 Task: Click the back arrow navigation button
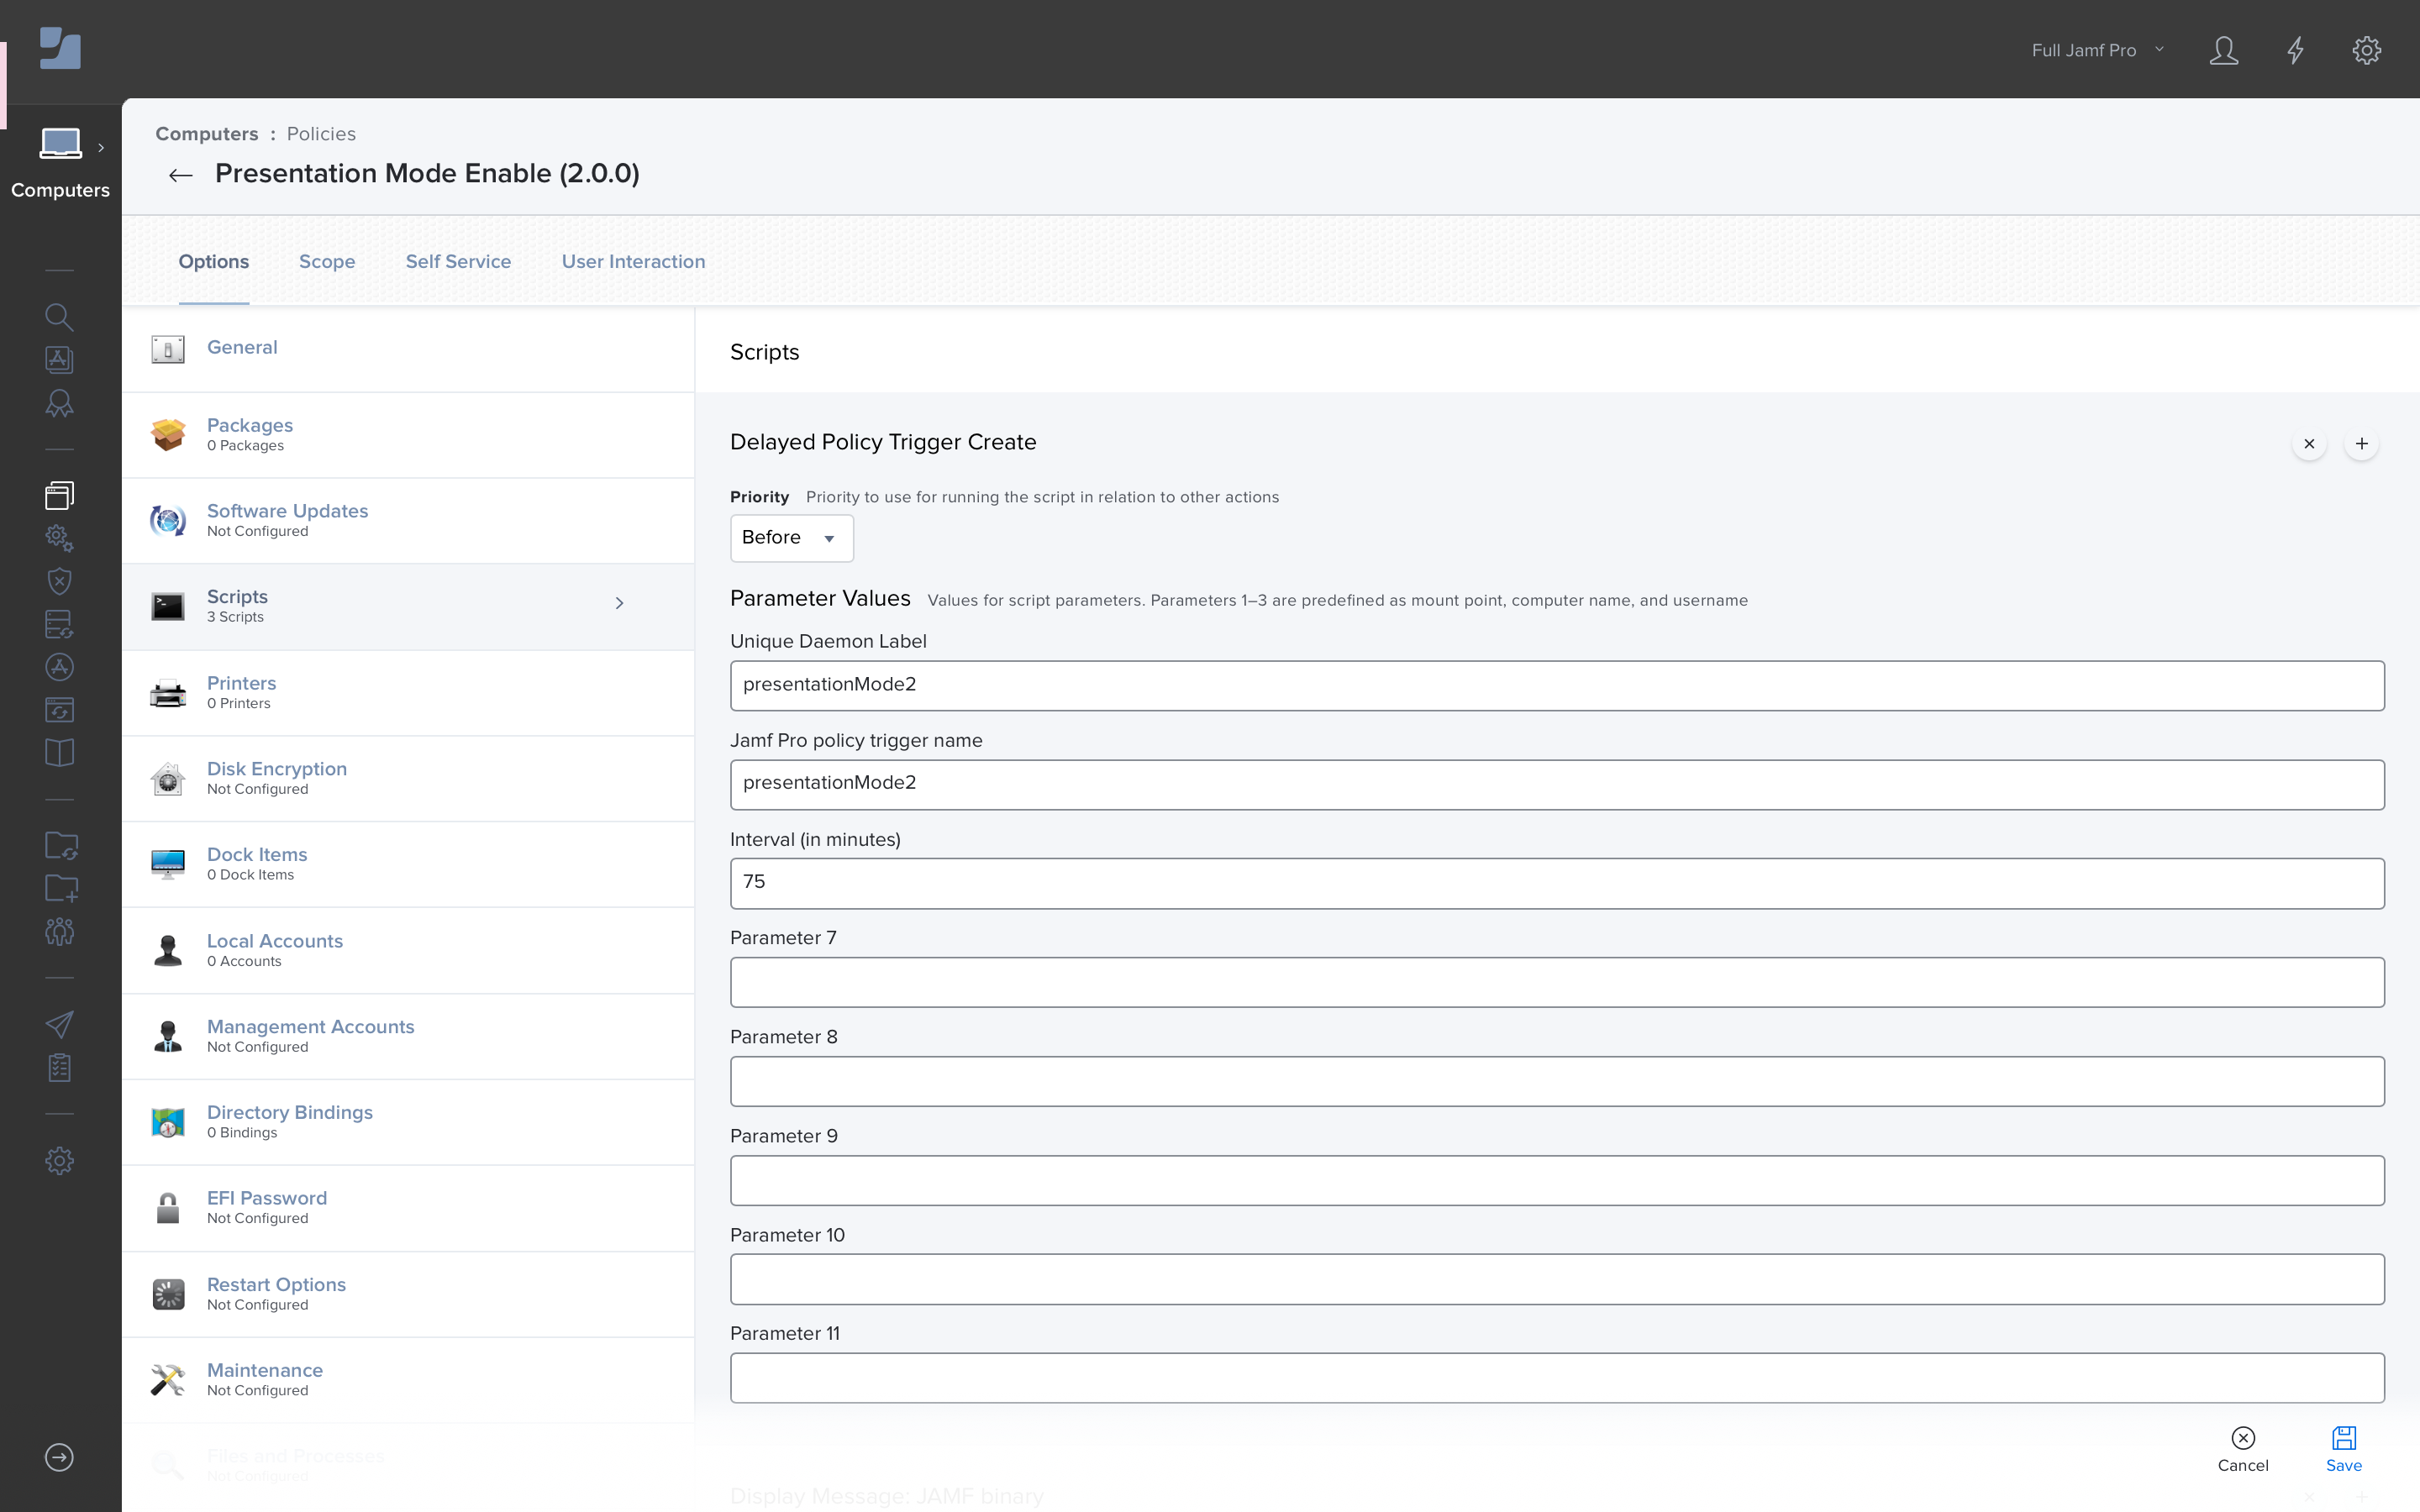point(180,172)
